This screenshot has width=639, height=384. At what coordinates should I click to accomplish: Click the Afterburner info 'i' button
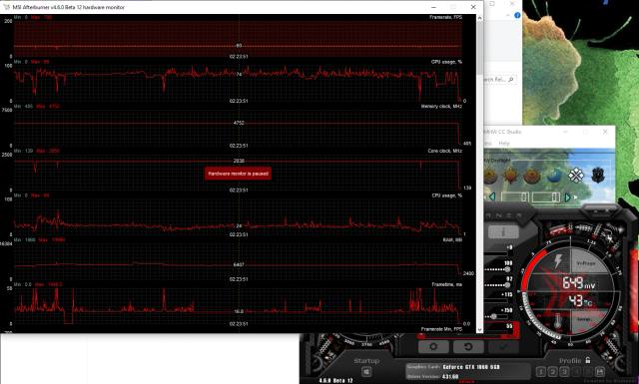(x=503, y=232)
